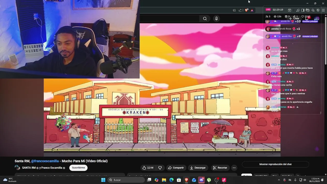Click the notification center bell in tray

(x=323, y=180)
